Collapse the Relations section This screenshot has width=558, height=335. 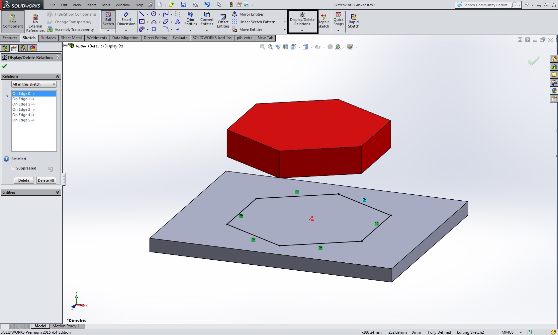tap(57, 76)
